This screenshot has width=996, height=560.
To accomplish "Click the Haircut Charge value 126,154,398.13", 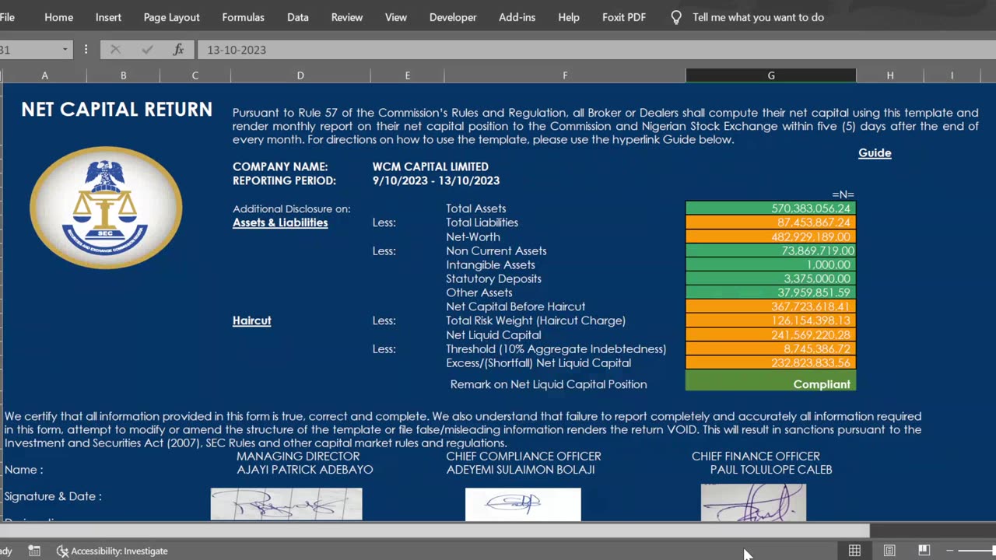I will click(770, 320).
